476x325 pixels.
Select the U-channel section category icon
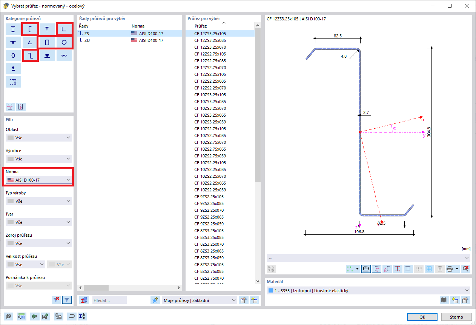click(x=30, y=29)
